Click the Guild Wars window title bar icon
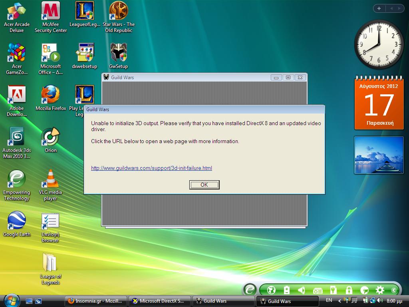The height and width of the screenshot is (307, 409). click(106, 77)
